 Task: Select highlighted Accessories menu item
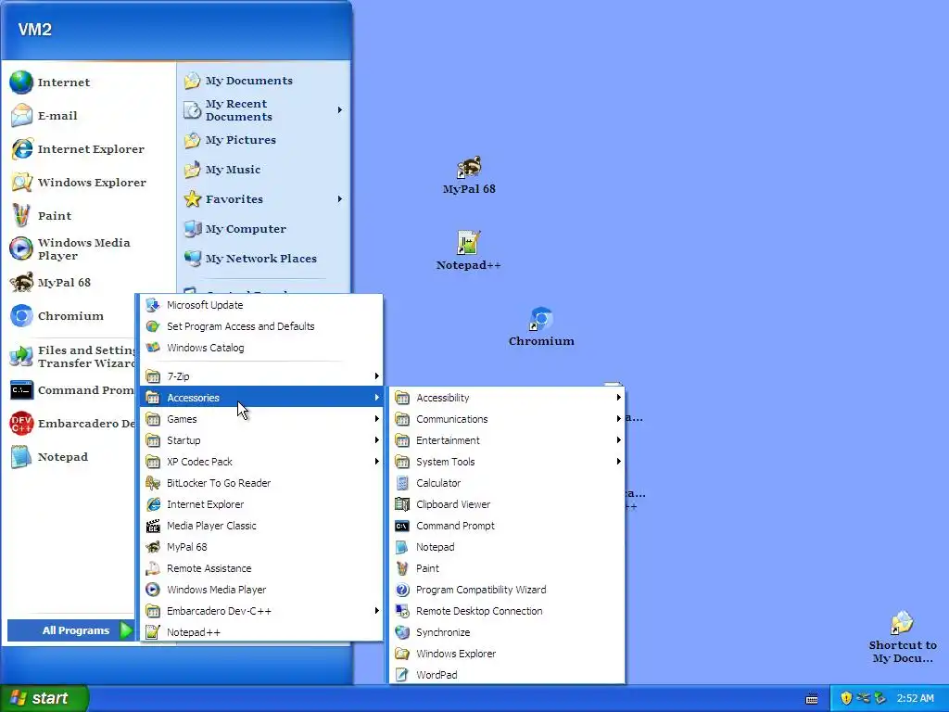(261, 398)
